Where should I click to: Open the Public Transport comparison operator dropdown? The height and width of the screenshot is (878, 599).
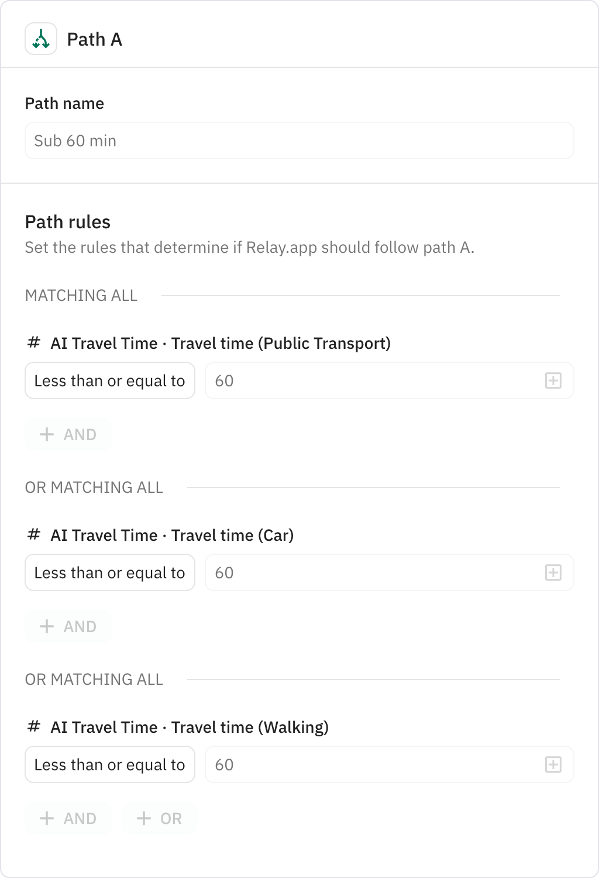pyautogui.click(x=109, y=380)
